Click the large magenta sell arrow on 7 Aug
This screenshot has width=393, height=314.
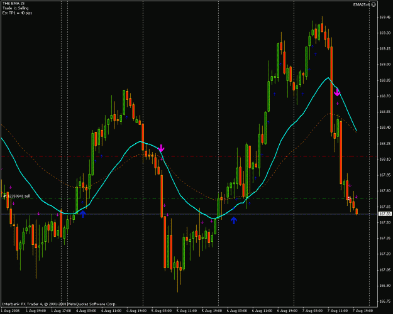coord(337,92)
